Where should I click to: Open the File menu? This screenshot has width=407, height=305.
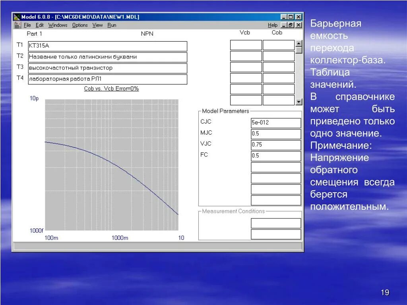[x=27, y=25]
